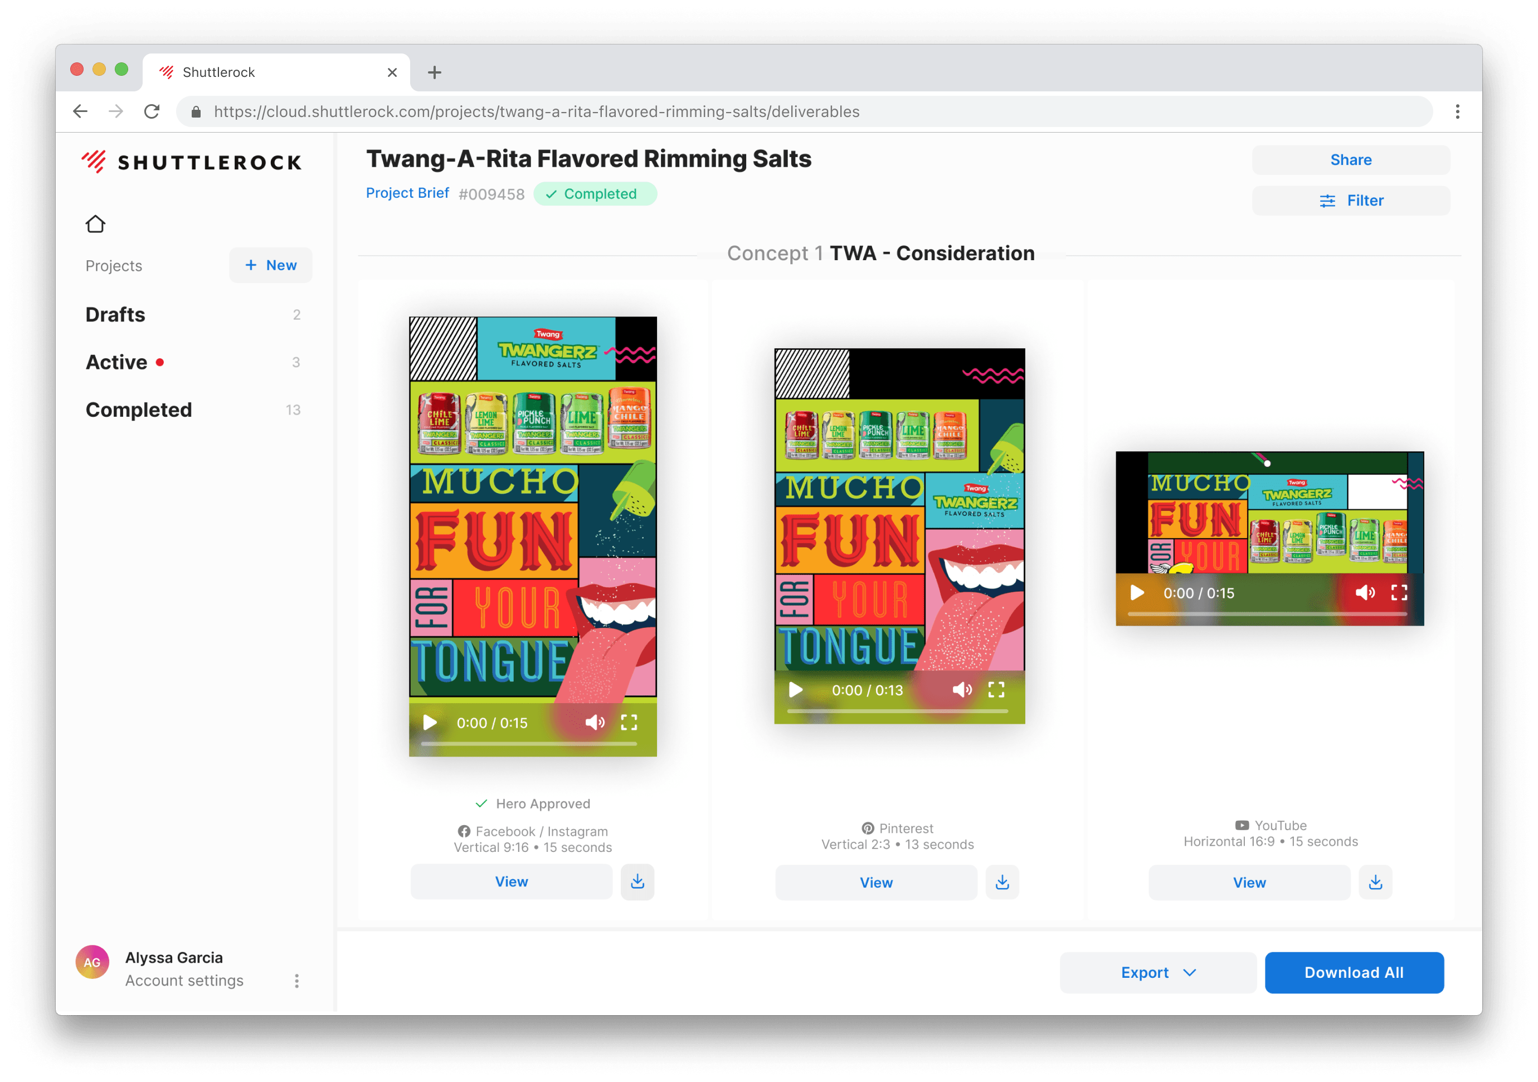The height and width of the screenshot is (1082, 1538).
Task: Open the Project Brief link
Action: (407, 193)
